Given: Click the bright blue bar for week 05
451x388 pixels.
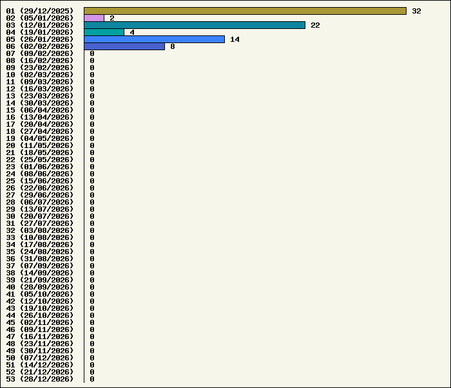Looking at the screenshot, I should (x=154, y=39).
